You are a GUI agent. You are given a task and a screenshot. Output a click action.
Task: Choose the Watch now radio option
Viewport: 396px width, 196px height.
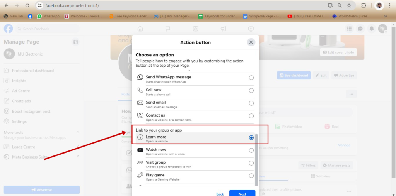tap(251, 150)
